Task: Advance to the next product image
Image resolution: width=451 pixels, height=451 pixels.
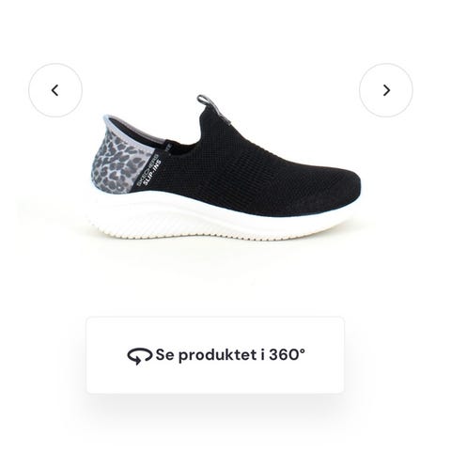Action: pos(386,90)
